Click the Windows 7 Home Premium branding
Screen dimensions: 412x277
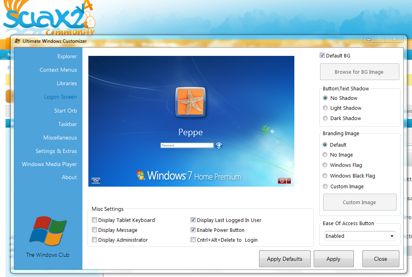point(188,176)
